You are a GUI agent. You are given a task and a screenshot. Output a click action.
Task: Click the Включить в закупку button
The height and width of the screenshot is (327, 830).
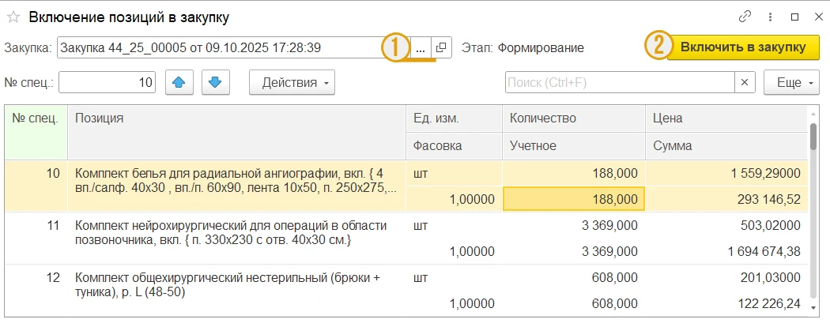[x=743, y=47]
